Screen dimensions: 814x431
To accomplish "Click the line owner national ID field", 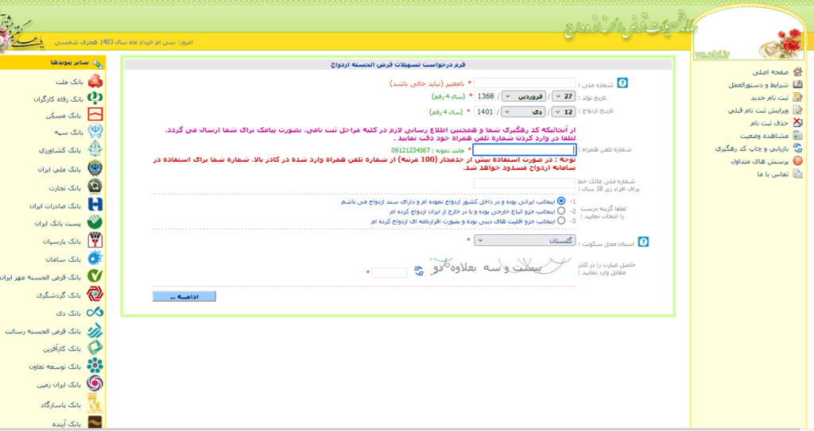I will click(525, 183).
